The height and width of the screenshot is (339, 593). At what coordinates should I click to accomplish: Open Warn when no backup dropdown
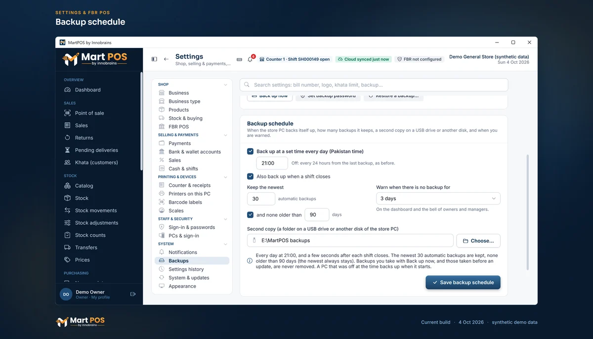(438, 199)
